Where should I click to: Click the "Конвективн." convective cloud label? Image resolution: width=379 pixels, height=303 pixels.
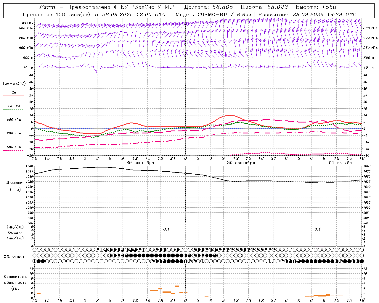tap(15, 277)
